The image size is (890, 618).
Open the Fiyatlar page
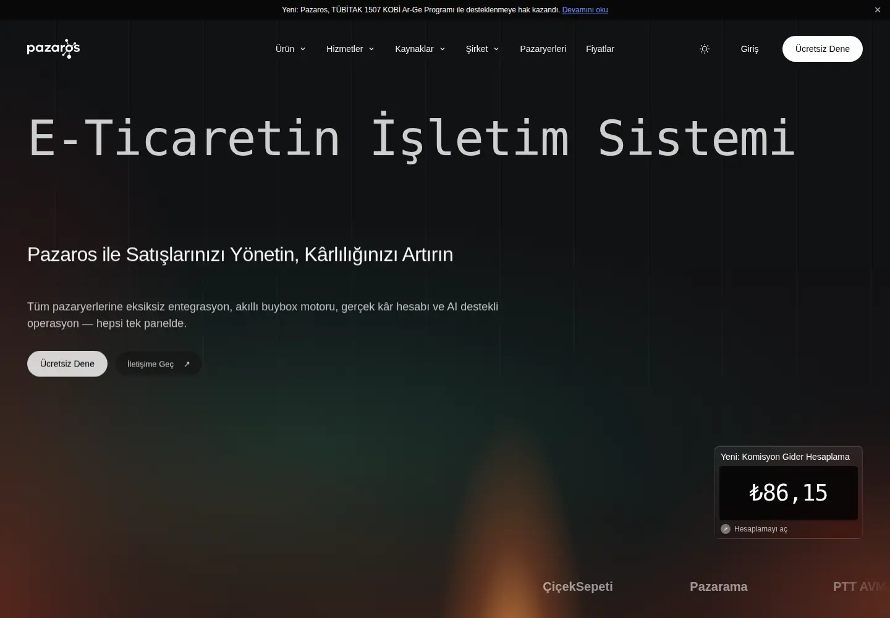[x=600, y=49]
